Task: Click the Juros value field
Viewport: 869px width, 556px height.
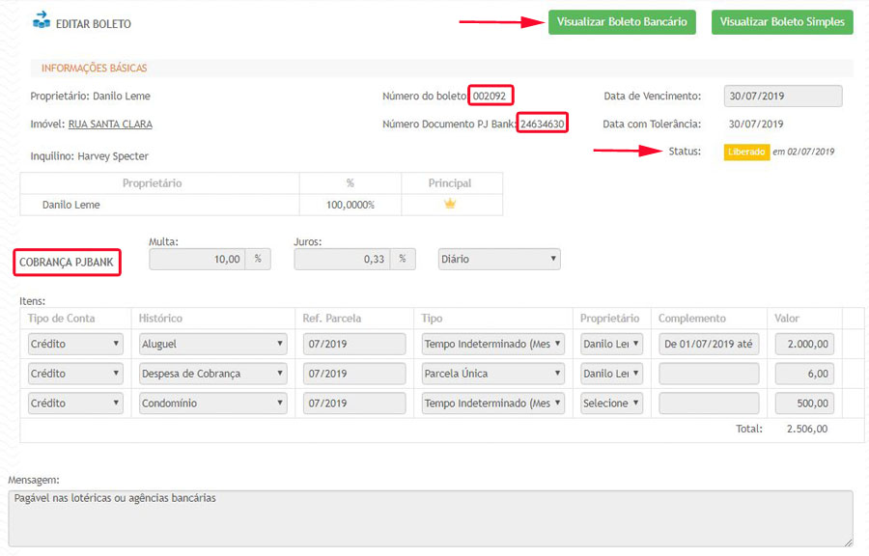Action: [x=341, y=259]
